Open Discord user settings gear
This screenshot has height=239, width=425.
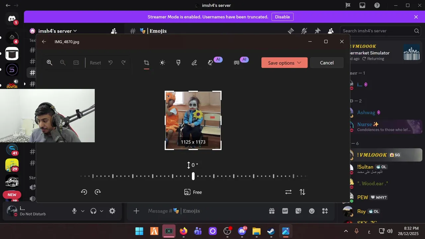coord(112,211)
